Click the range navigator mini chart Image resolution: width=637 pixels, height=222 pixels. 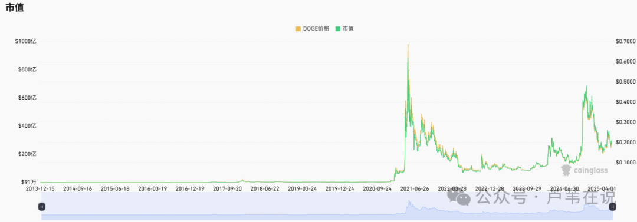point(327,206)
